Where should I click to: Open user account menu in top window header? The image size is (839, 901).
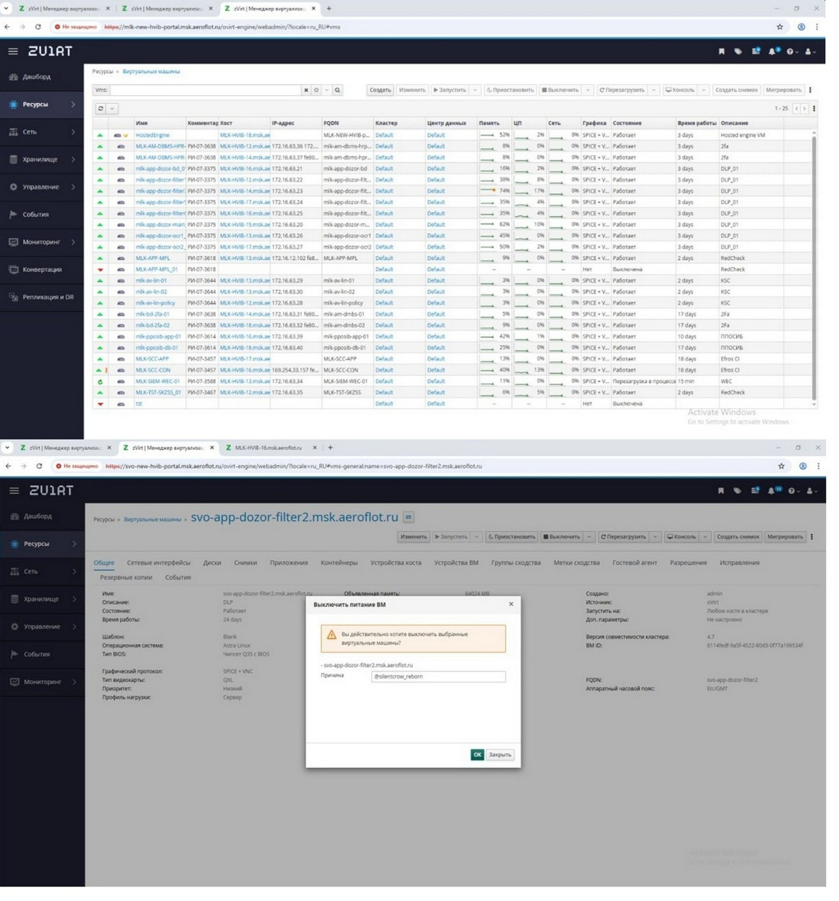(x=810, y=52)
